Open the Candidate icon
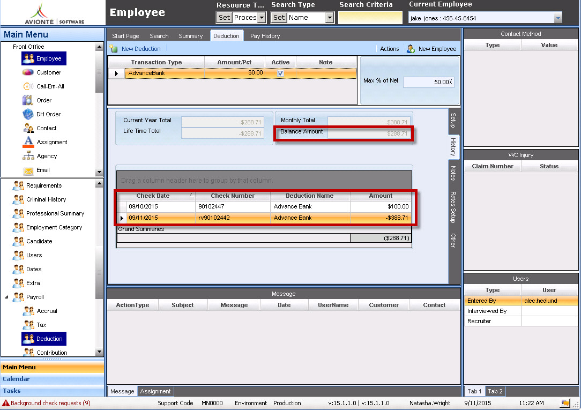The image size is (581, 410). [x=18, y=241]
